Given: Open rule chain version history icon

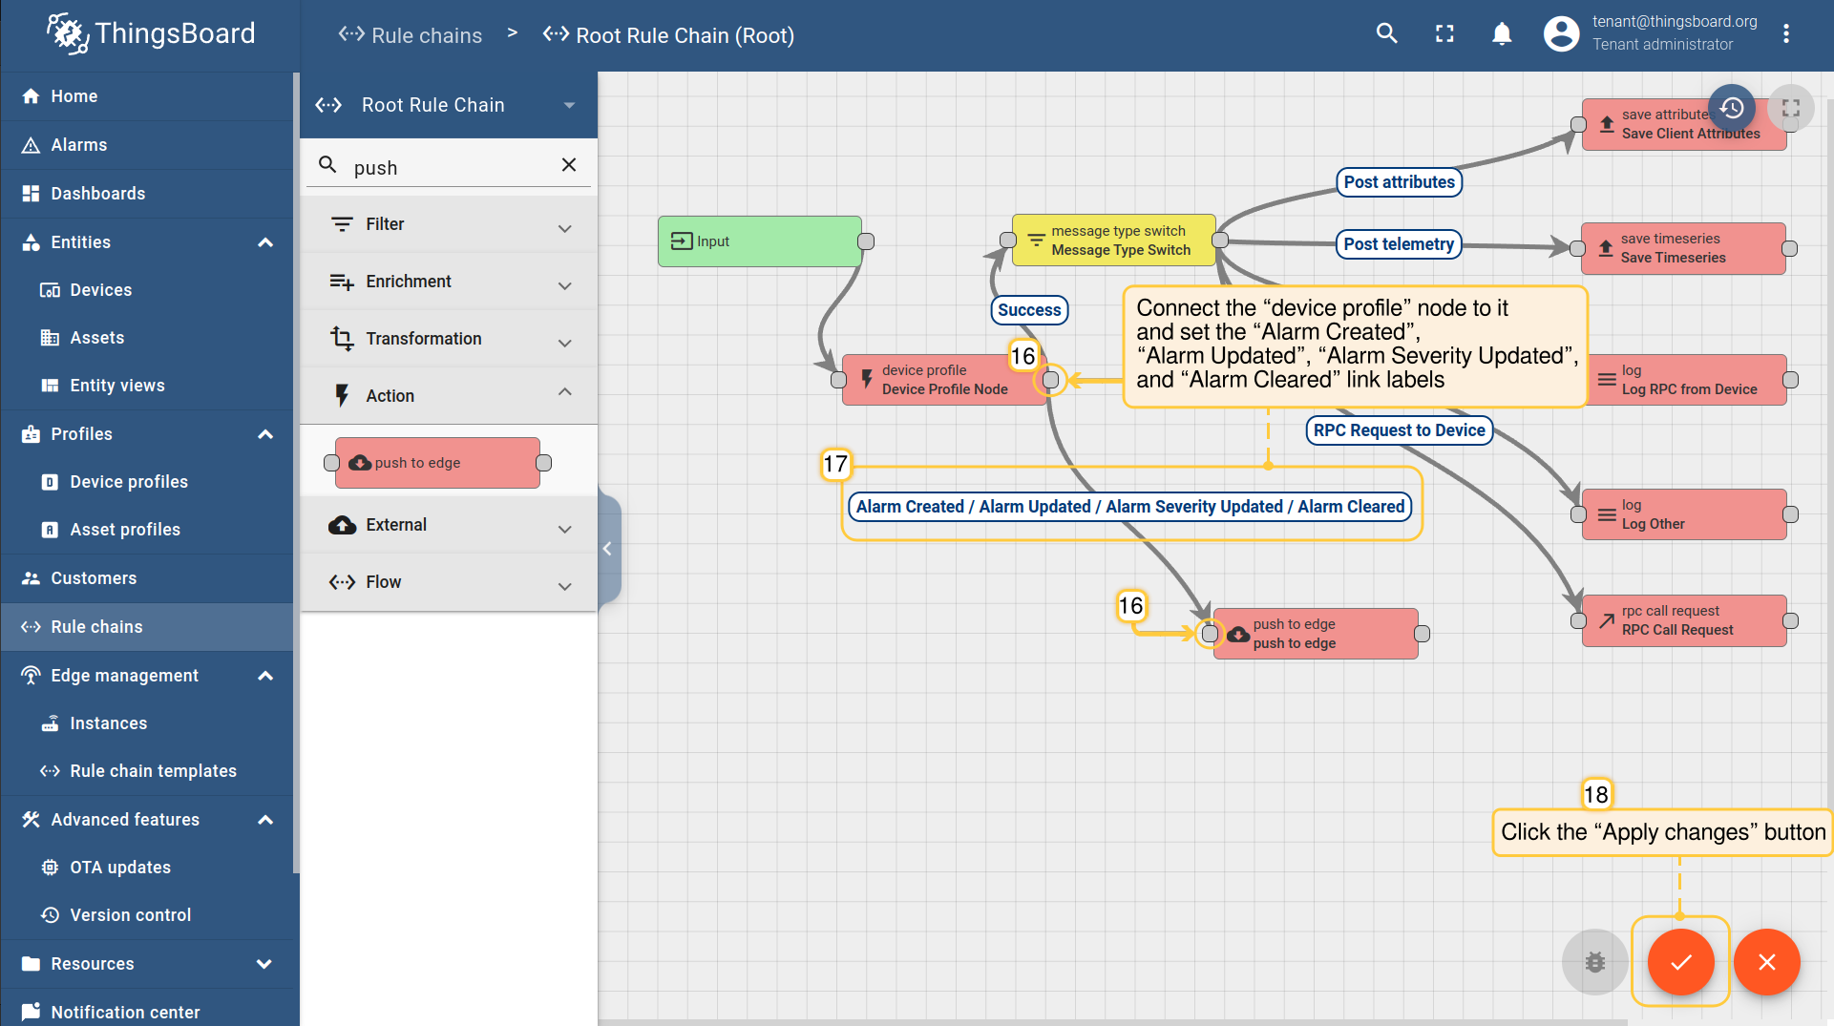Looking at the screenshot, I should [1732, 108].
